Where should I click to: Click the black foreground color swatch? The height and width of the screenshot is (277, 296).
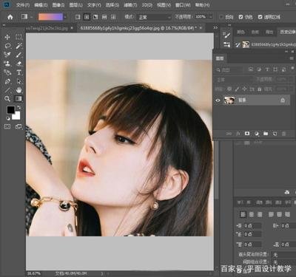[10, 110]
